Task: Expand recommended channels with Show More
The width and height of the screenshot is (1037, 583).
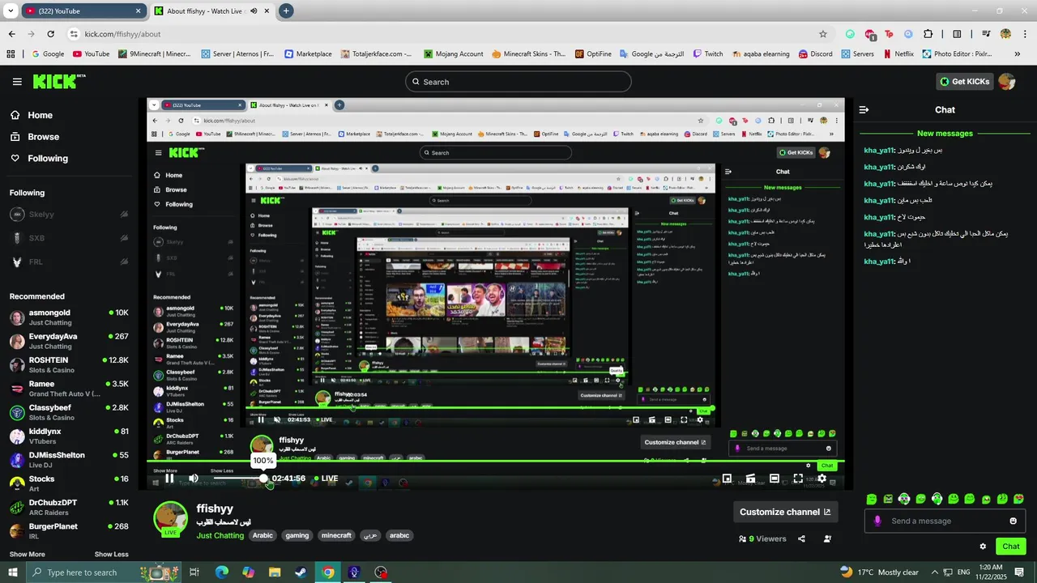Action: (27, 555)
